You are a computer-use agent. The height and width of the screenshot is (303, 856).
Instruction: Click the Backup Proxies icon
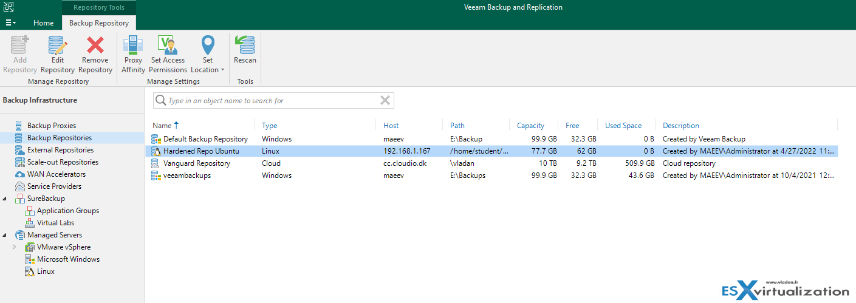(19, 126)
